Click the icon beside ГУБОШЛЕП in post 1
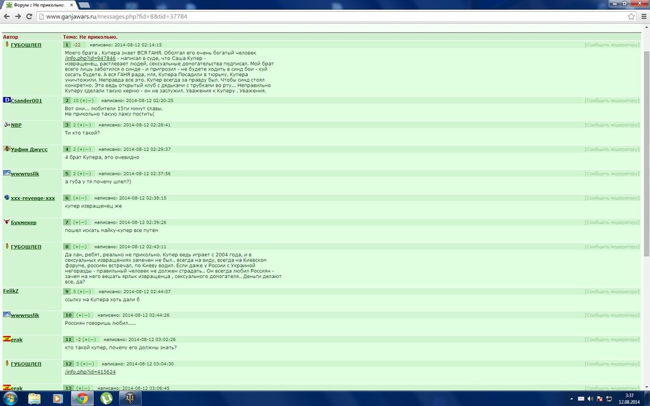650x406 pixels. pyautogui.click(x=7, y=44)
